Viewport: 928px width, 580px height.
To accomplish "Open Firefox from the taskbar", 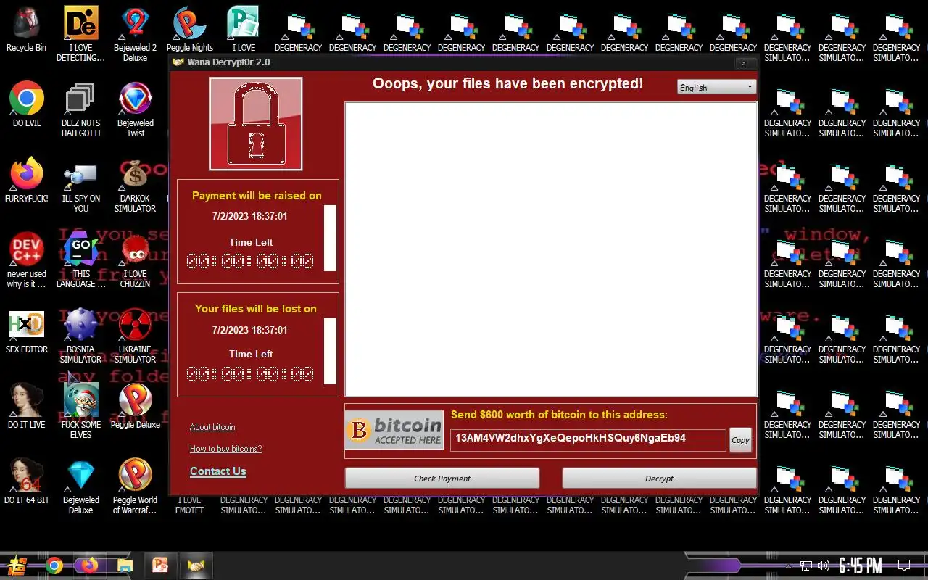I will 89,565.
